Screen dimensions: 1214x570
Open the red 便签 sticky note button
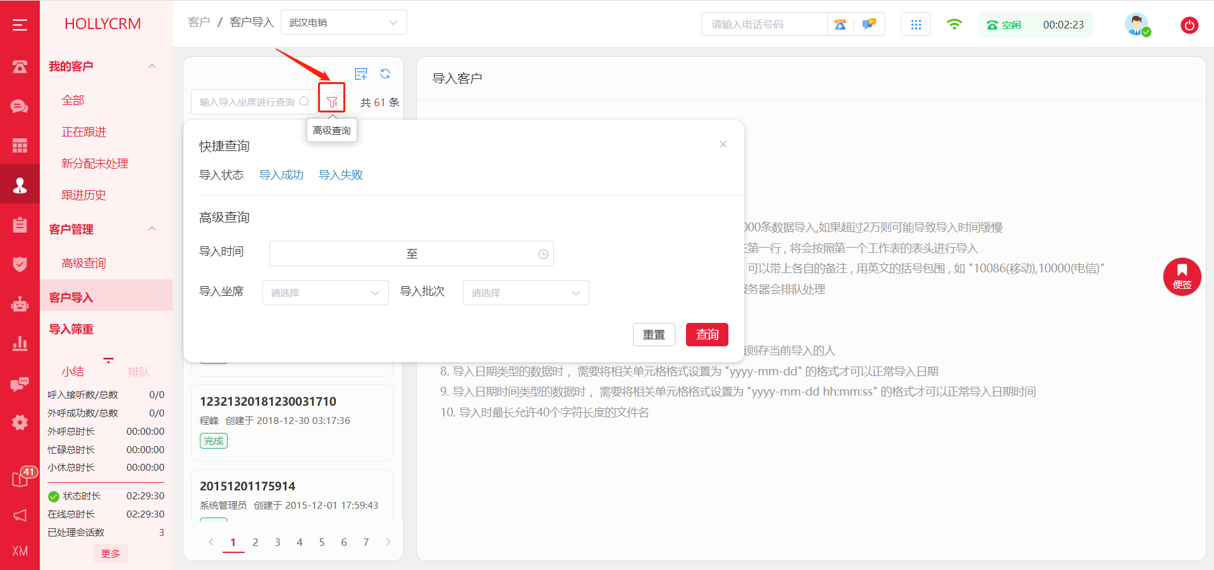pyautogui.click(x=1182, y=277)
